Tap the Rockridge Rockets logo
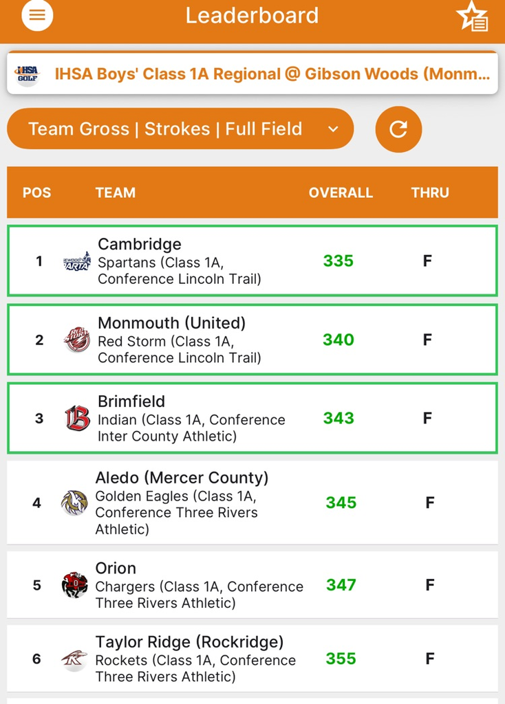 click(74, 659)
